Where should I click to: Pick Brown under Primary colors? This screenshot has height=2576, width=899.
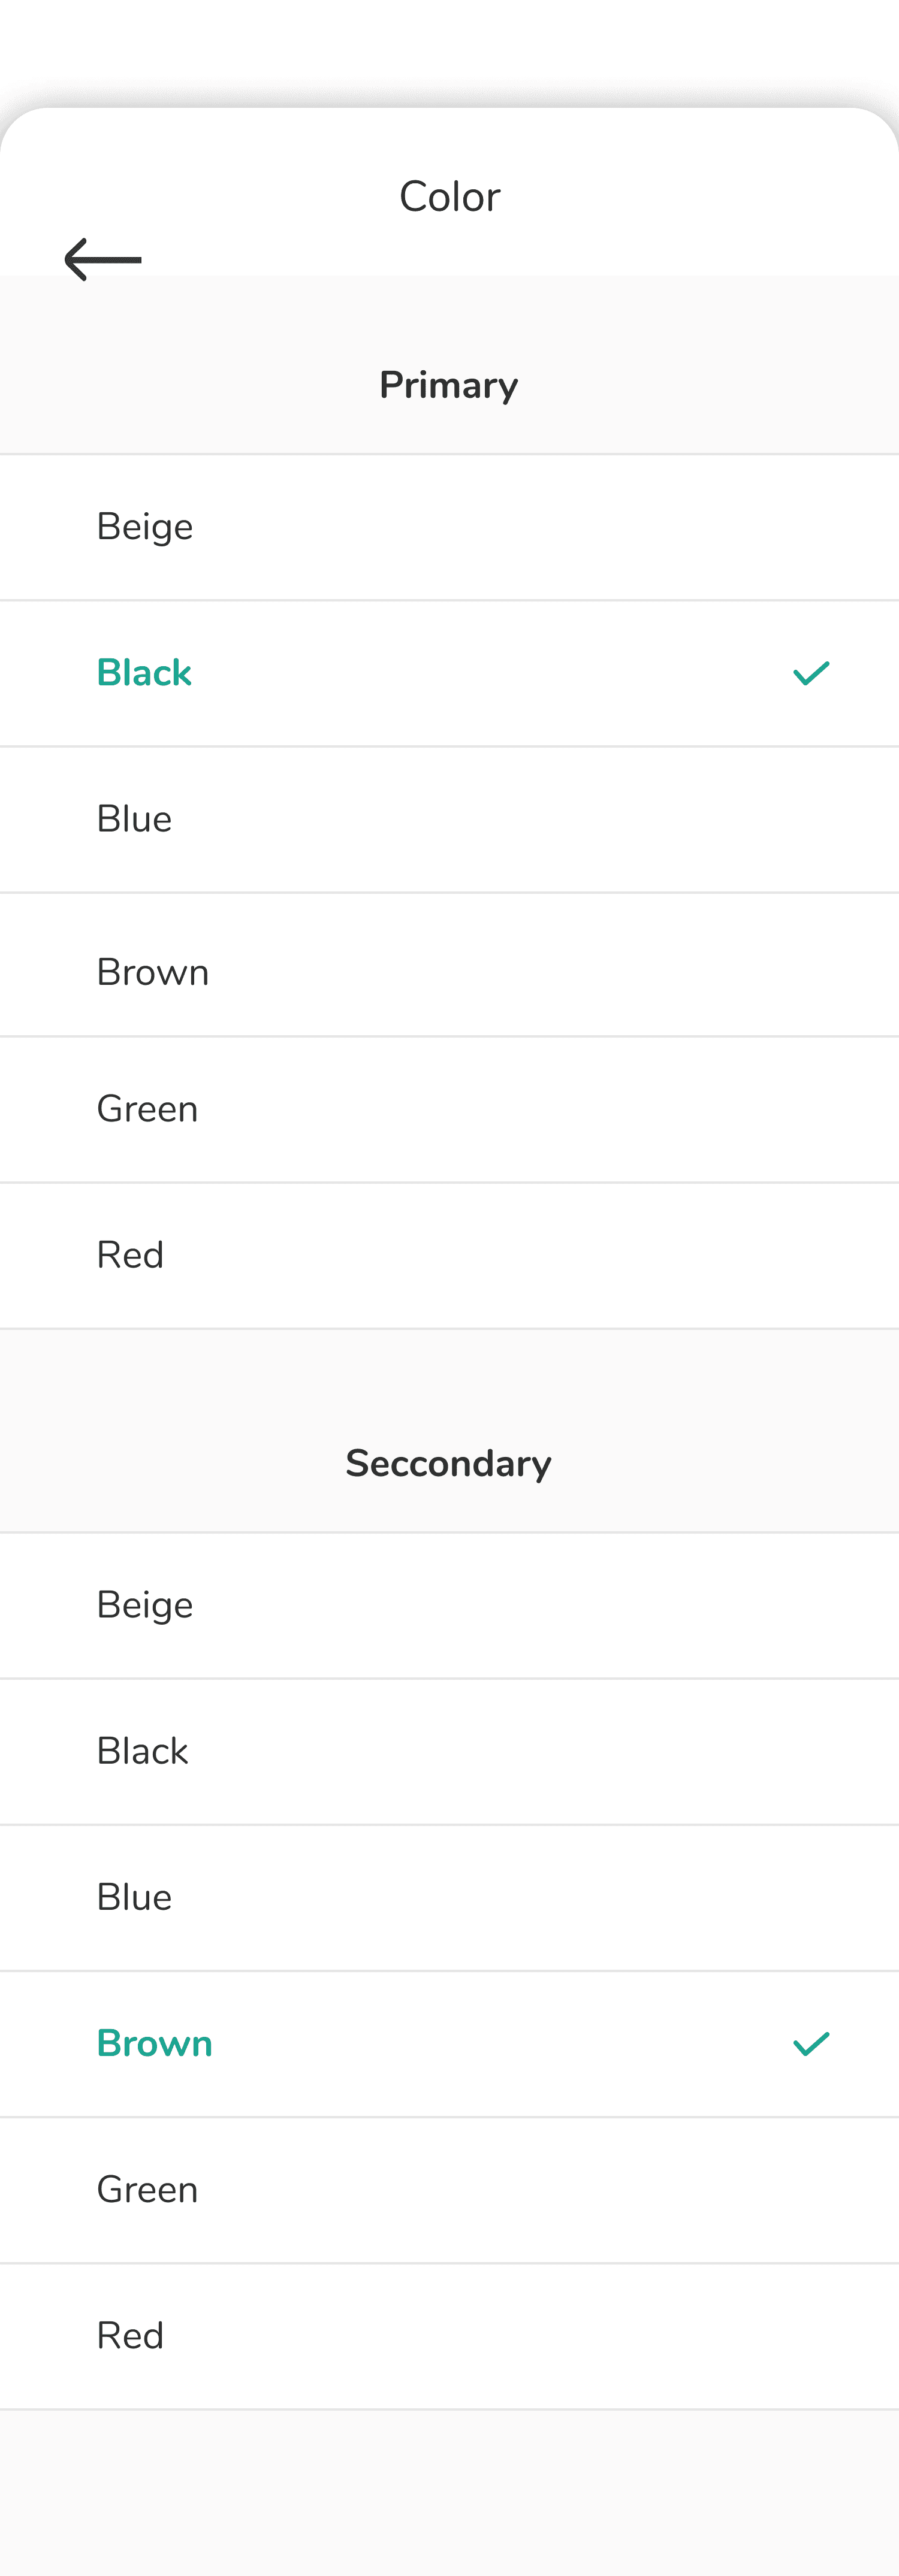153,972
